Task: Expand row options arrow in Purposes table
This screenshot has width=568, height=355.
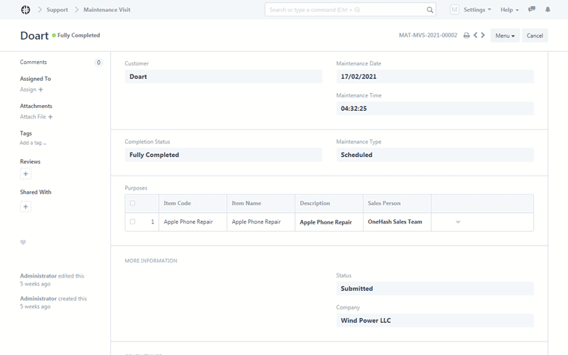Action: 458,222
